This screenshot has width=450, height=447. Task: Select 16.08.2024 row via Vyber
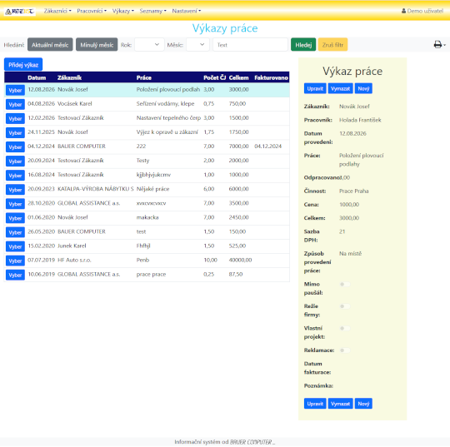(x=15, y=176)
